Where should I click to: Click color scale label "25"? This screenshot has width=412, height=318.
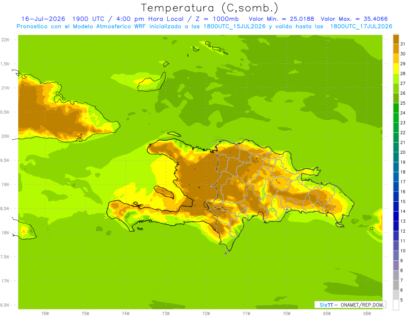click(x=403, y=103)
